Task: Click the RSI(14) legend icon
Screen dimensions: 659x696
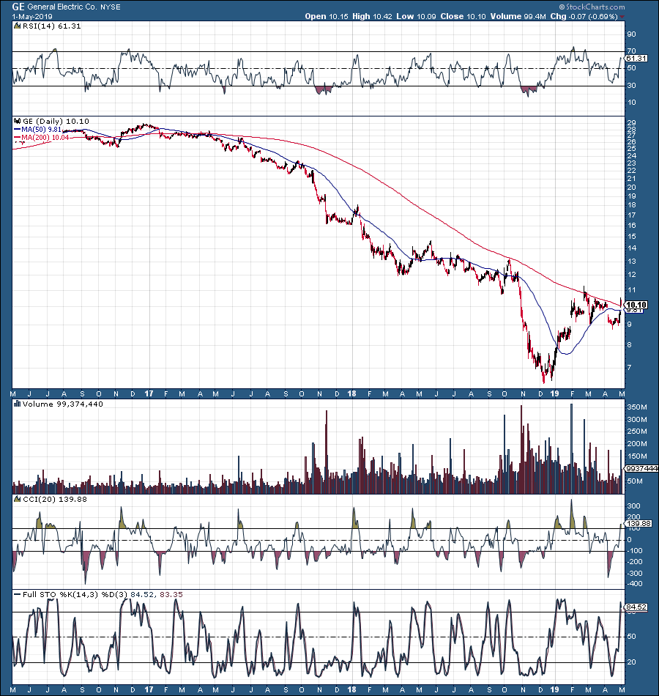Action: [x=18, y=26]
